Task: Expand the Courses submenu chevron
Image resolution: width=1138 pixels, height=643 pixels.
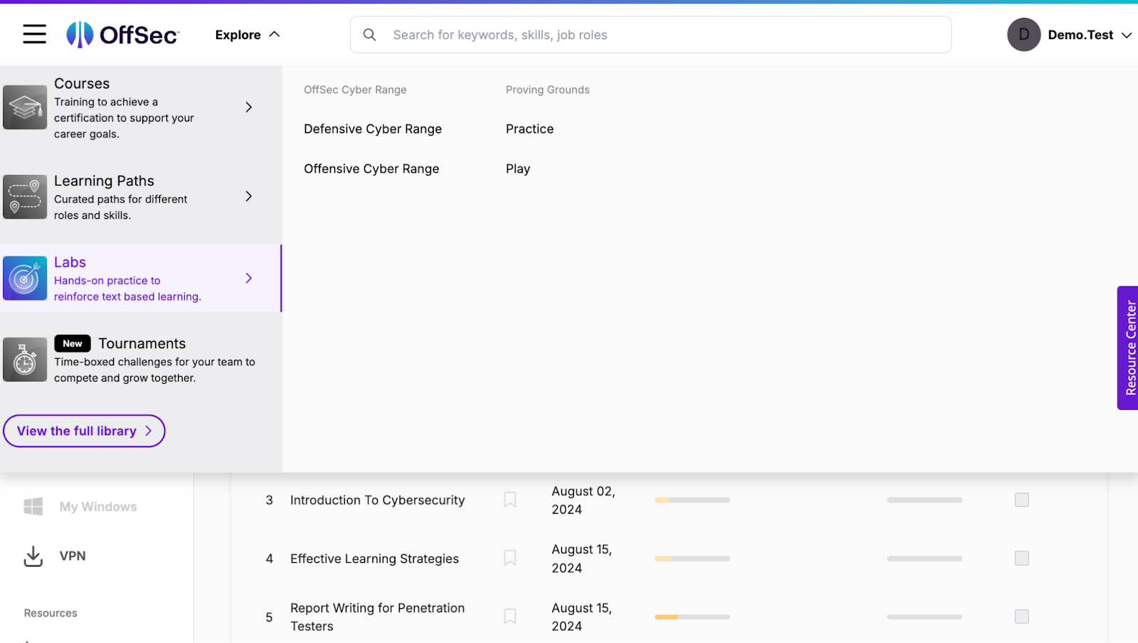Action: [249, 107]
